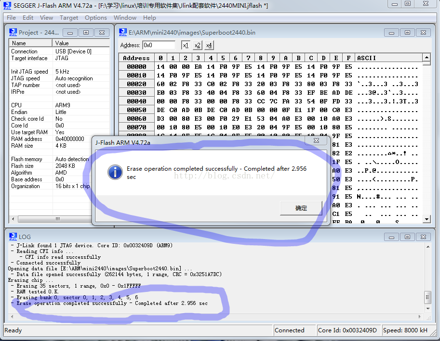Click the LOG scroll up arrow

428,247
